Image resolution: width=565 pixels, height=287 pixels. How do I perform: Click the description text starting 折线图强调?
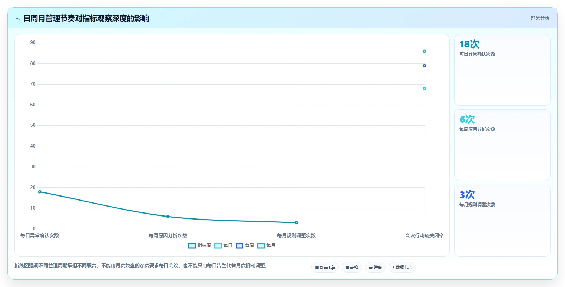point(141,266)
